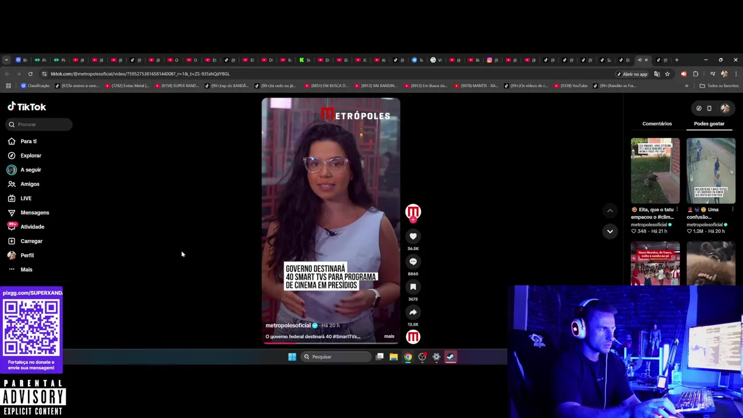Go back in Chrome

point(7,74)
